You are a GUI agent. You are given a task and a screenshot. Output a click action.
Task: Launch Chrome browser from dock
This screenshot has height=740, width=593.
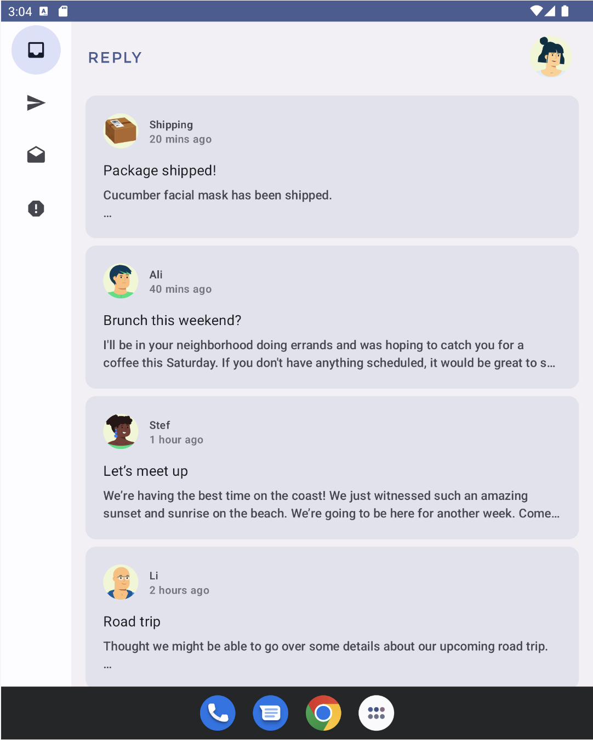[x=323, y=713]
